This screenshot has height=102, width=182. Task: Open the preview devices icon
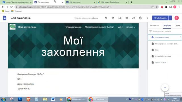pyautogui.click(x=120, y=18)
